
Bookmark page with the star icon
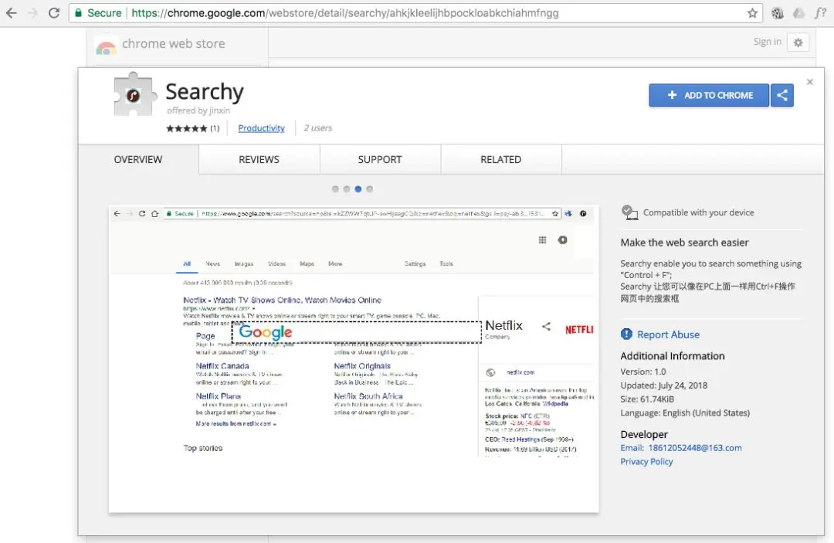(x=752, y=13)
